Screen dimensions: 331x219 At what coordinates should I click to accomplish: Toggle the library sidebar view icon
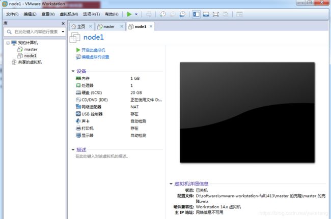pos(196,14)
